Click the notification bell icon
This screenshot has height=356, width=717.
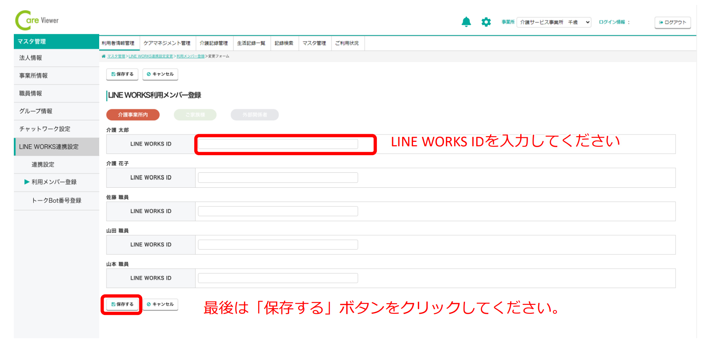coord(466,22)
